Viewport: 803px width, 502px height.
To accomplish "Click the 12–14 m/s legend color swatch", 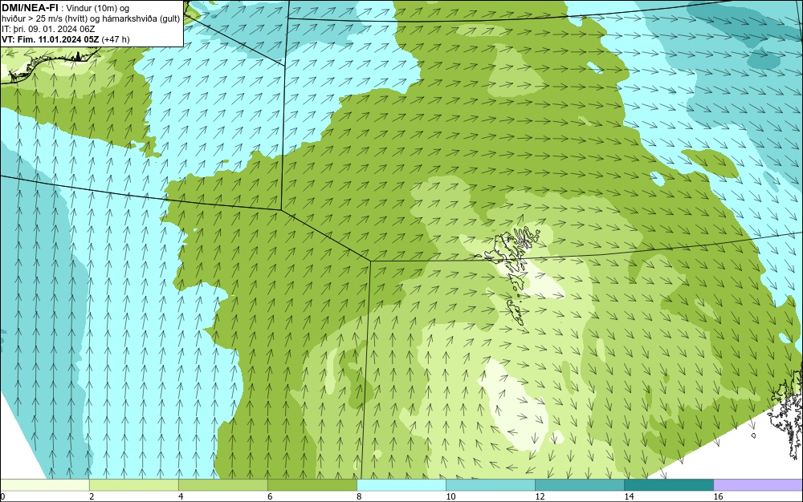I will [x=579, y=484].
